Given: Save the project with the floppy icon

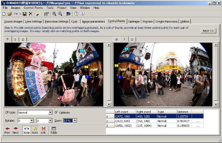Looking at the screenshot, I should [x=25, y=14].
